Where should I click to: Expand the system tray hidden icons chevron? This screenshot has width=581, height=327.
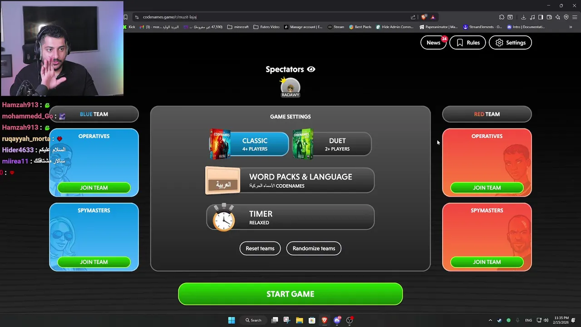point(490,320)
